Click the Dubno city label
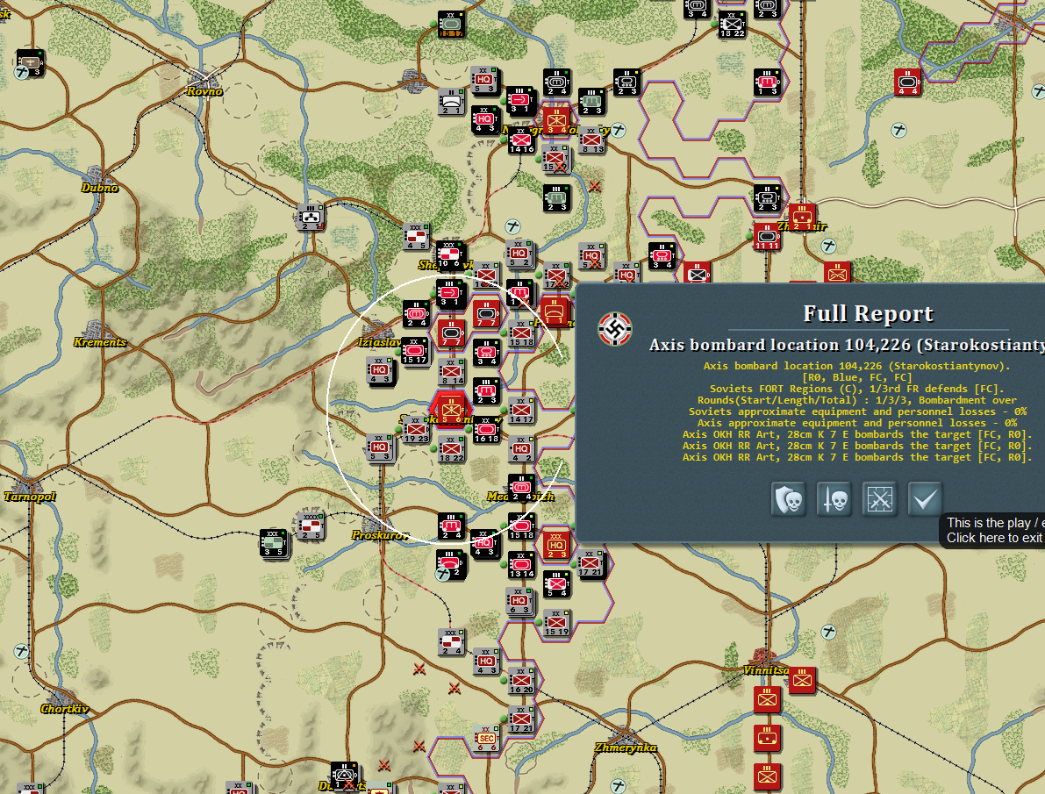Screen dimensions: 1045x794 pyautogui.click(x=100, y=188)
